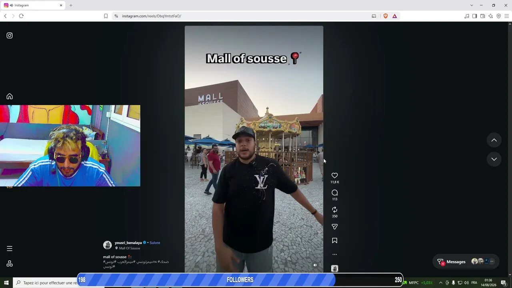512x288 pixels.
Task: Open the browser main menu
Action: coord(506,16)
